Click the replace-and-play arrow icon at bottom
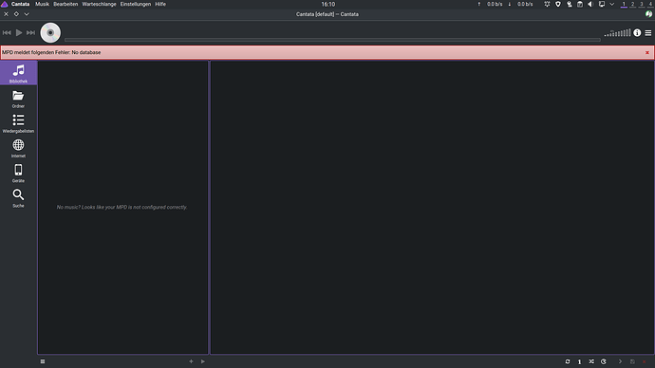The height and width of the screenshot is (368, 655). click(x=203, y=361)
